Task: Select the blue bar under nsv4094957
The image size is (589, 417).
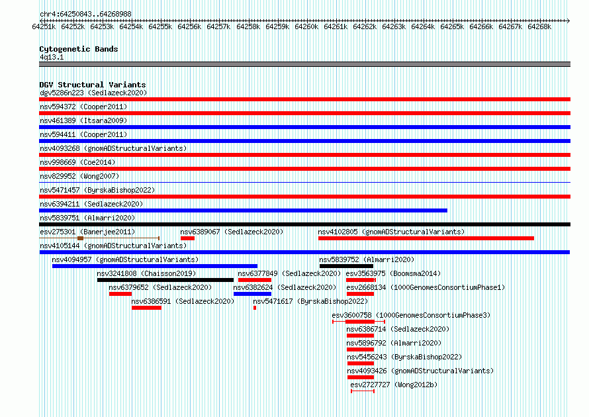Action: (155, 266)
